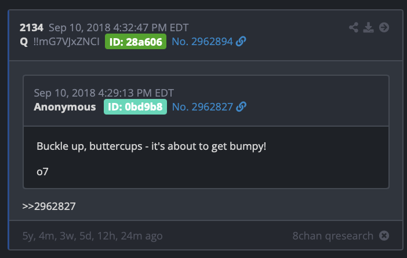Click tripcode !!mG7VJxZNCI
407x258 pixels.
[x=67, y=42]
